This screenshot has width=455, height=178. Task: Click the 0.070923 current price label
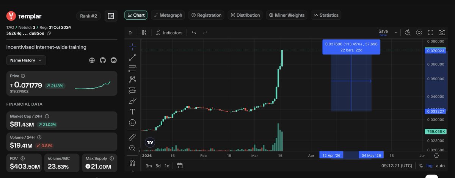436,50
